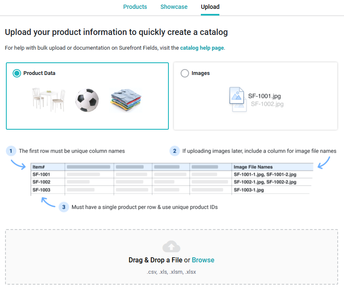Click the Image File Names column header
The width and height of the screenshot is (344, 291).
[x=253, y=167]
